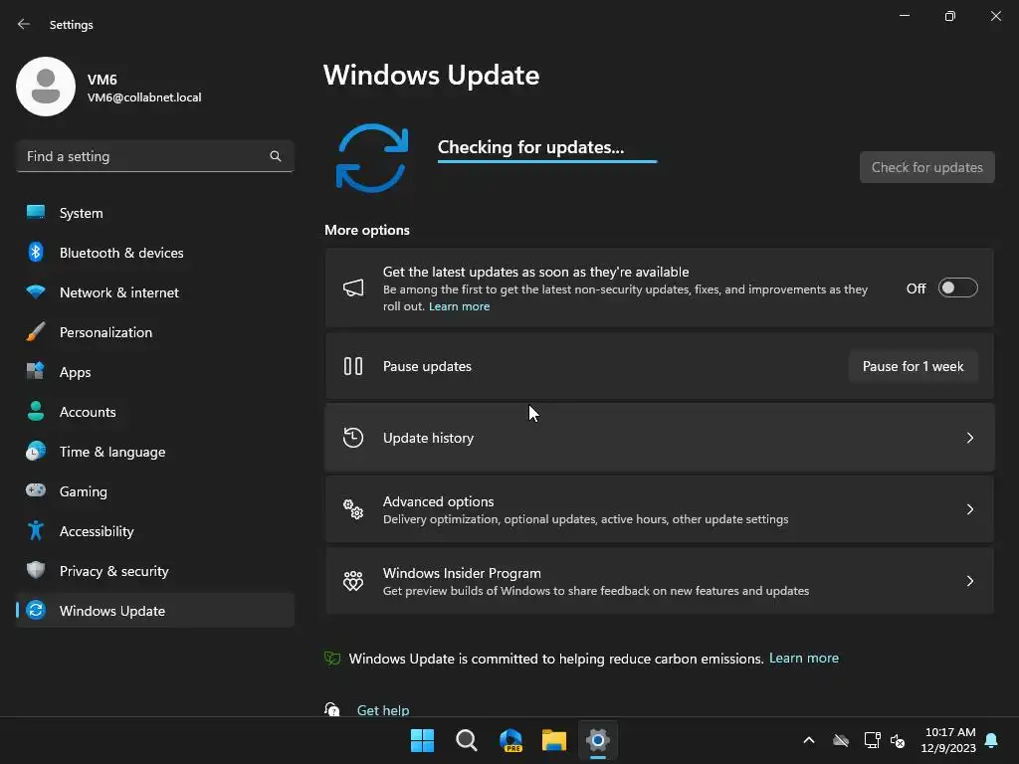This screenshot has width=1019, height=764.
Task: Click the Windows Update sync icon in sidebar
Action: [36, 610]
